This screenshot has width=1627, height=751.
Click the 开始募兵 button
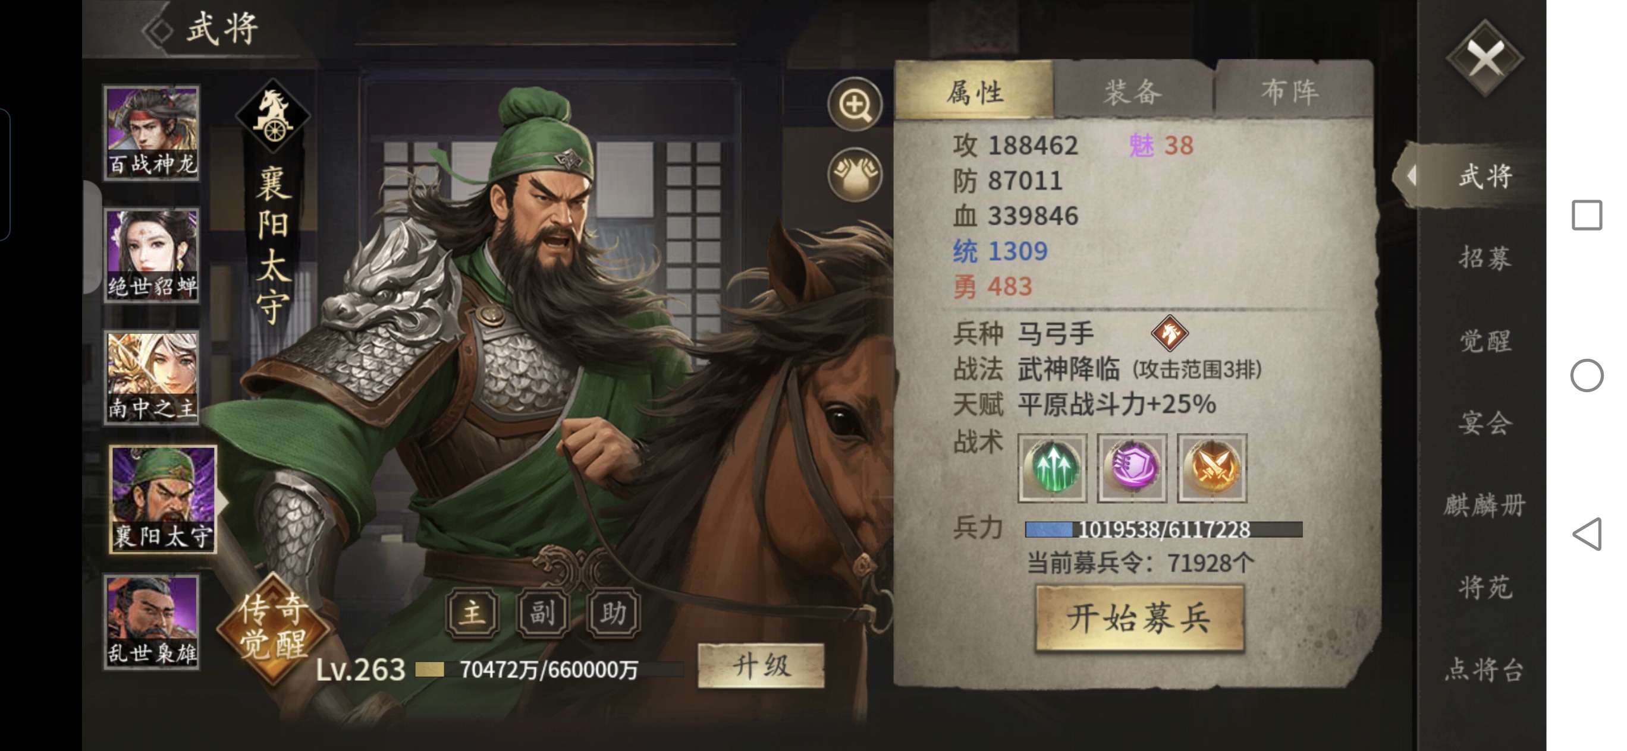[1140, 618]
